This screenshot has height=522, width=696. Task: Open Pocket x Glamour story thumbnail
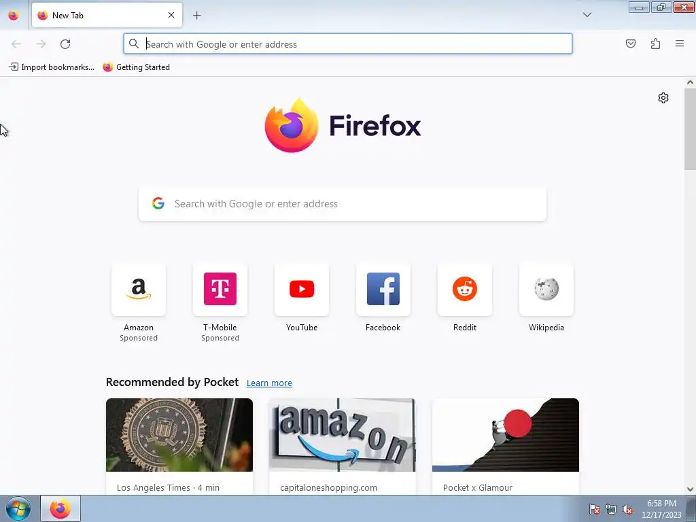(x=506, y=435)
